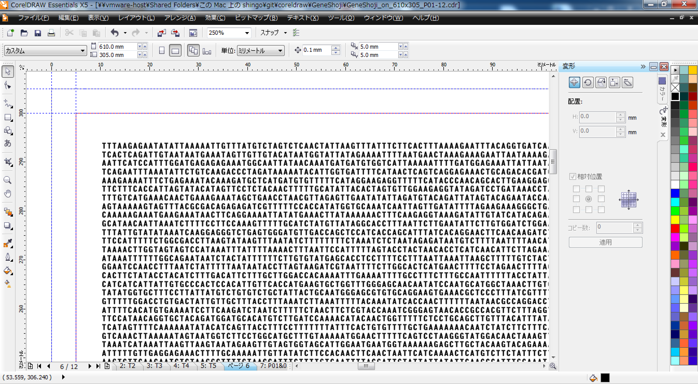Screen dimensions: 698x384
Task: Select Scale and mirror mode icon
Action: coord(601,82)
